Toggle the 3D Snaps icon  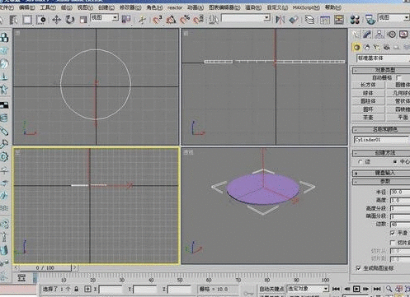[x=157, y=20]
